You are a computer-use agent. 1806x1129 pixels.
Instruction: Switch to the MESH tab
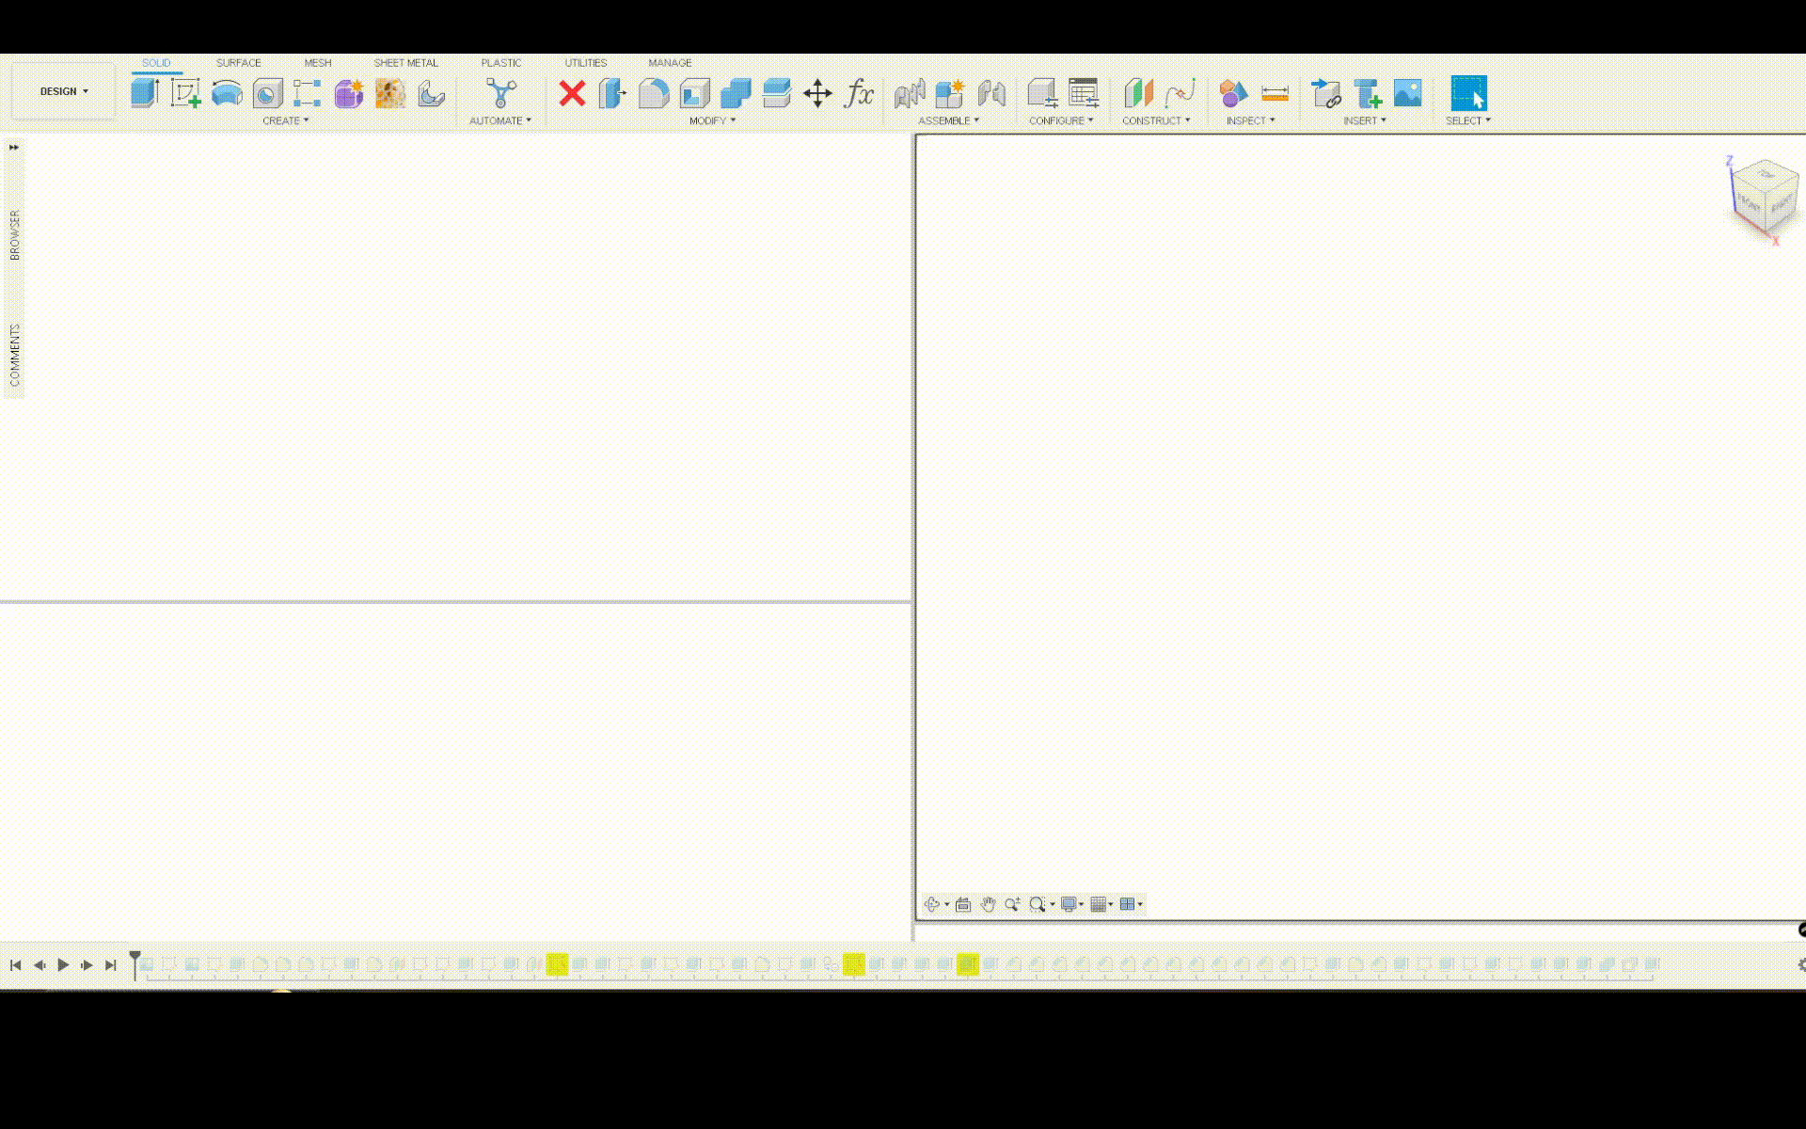click(317, 63)
